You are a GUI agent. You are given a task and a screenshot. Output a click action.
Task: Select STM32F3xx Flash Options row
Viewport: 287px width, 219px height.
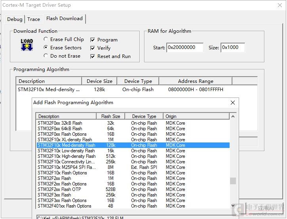[133, 200]
